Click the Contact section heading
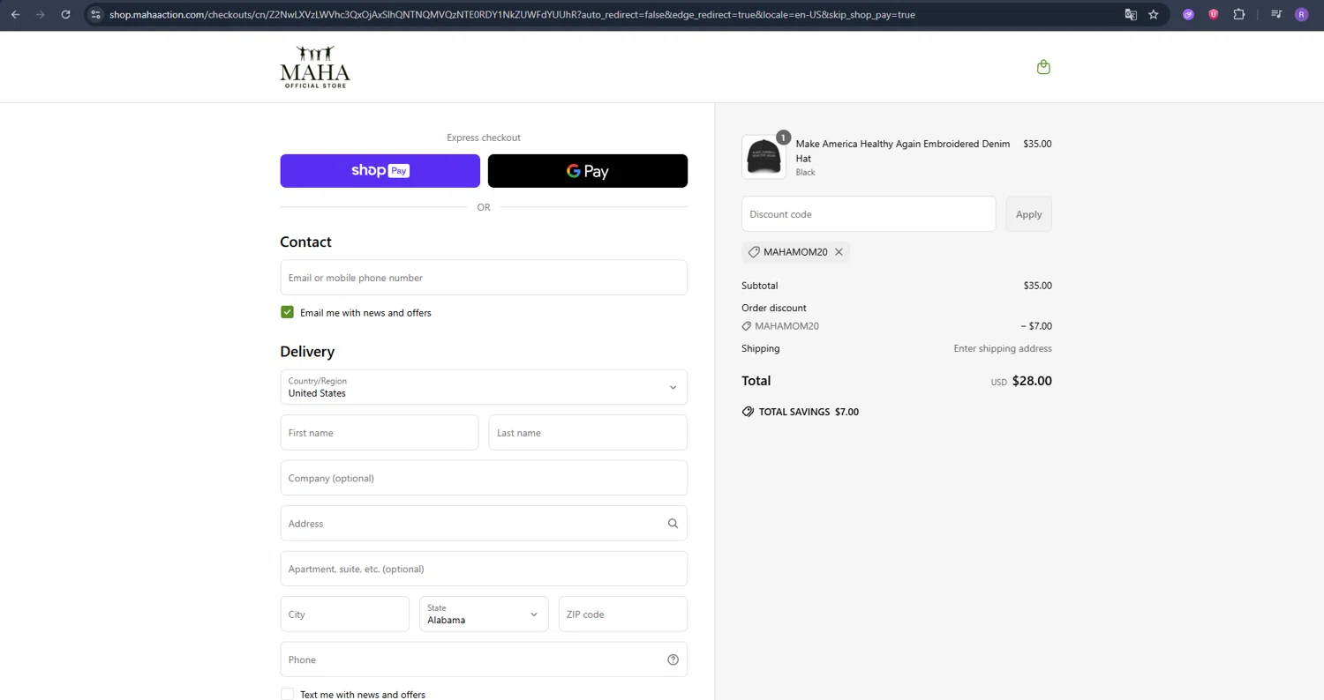This screenshot has height=700, width=1324. tap(305, 242)
